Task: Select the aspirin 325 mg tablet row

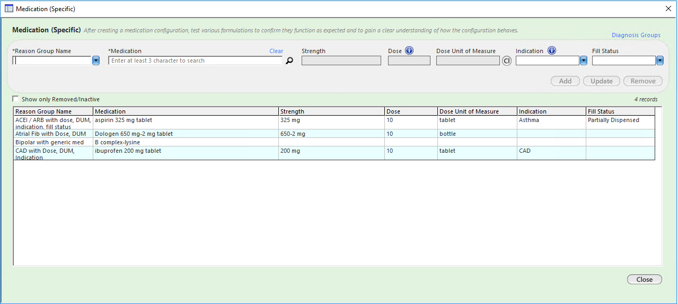Action: coord(334,123)
